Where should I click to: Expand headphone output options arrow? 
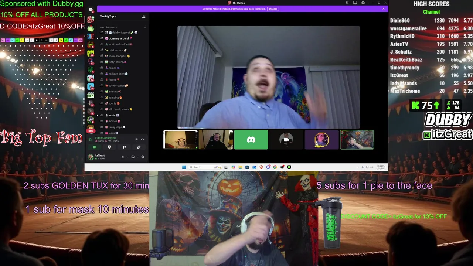pos(137,157)
